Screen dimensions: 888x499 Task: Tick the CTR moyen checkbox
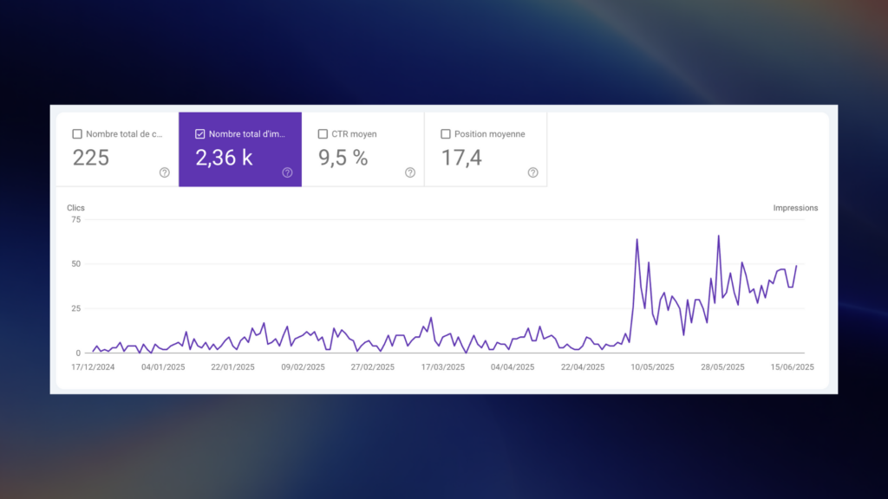[323, 134]
